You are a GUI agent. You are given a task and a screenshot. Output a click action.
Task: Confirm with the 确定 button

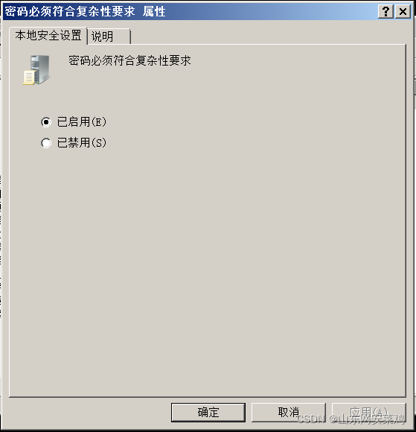tap(208, 412)
